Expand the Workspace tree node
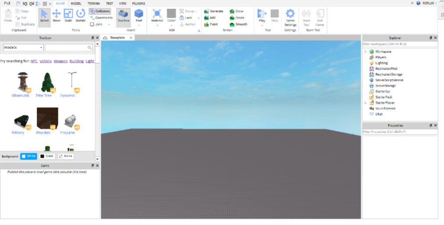 [x=365, y=52]
